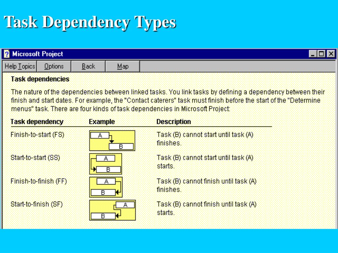This screenshot has height=253, width=338.
Task: Maximize the Microsoft Project help window
Action: 322,54
